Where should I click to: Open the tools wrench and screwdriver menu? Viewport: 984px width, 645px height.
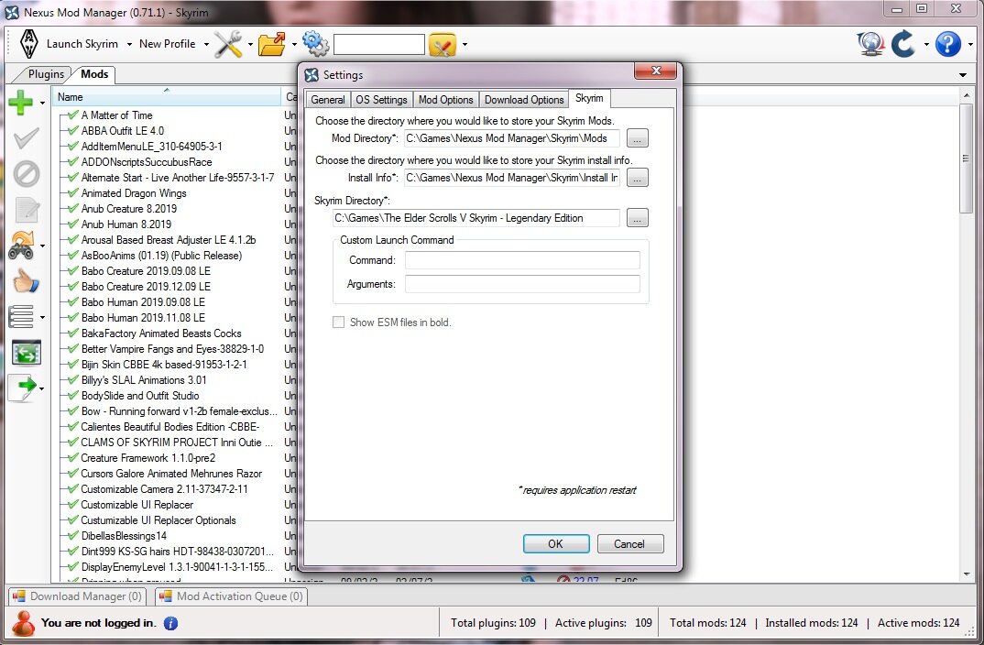[x=228, y=44]
